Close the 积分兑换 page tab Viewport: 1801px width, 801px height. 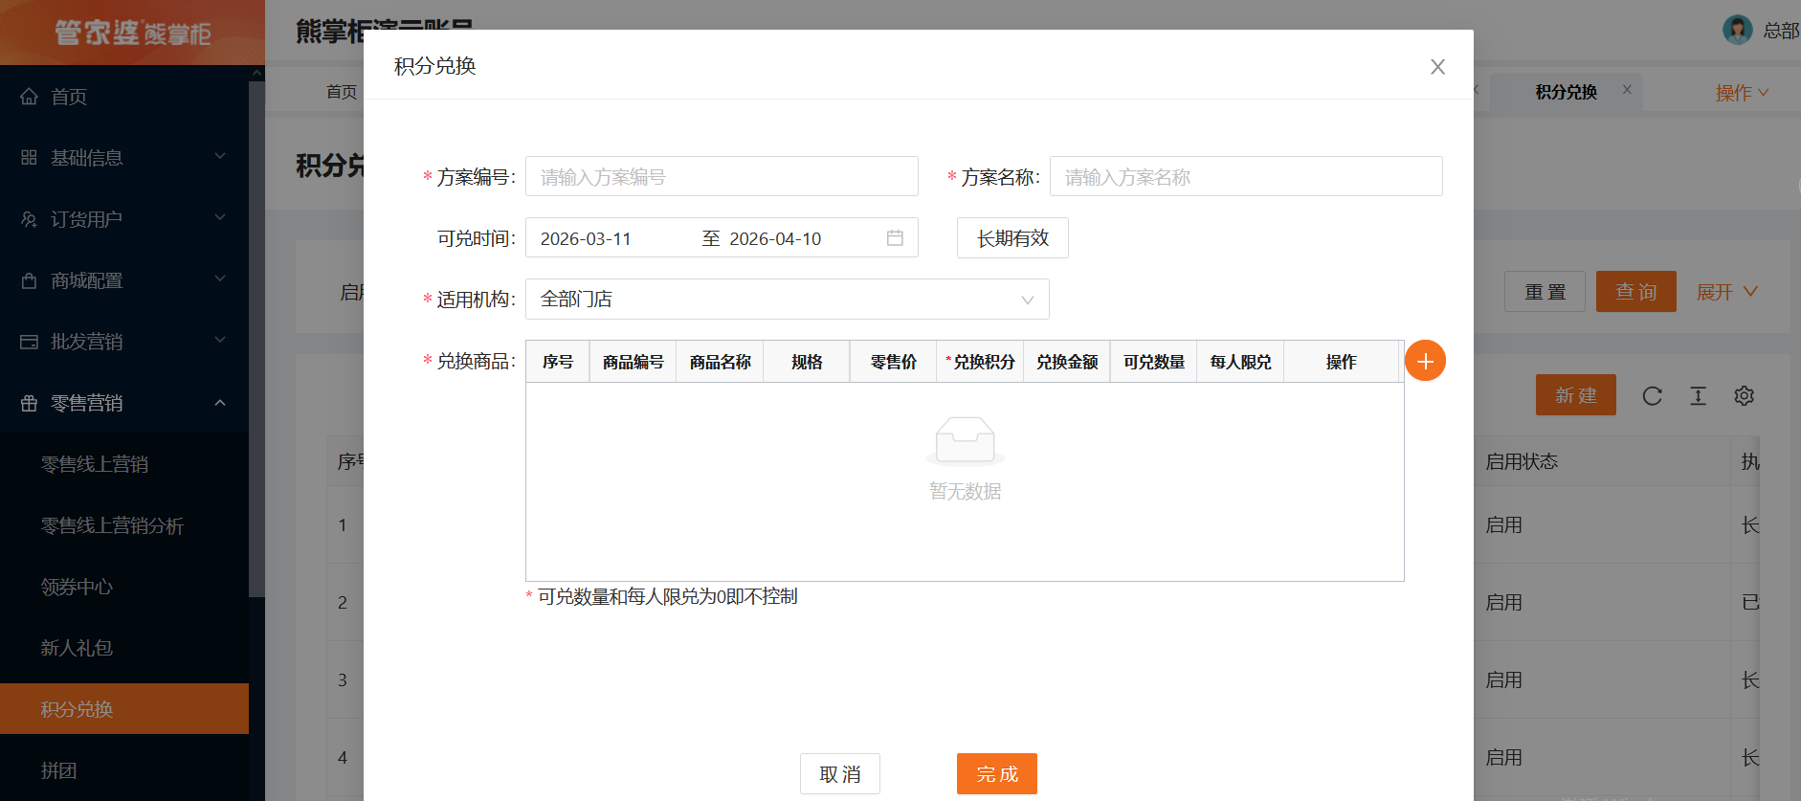point(1627,90)
